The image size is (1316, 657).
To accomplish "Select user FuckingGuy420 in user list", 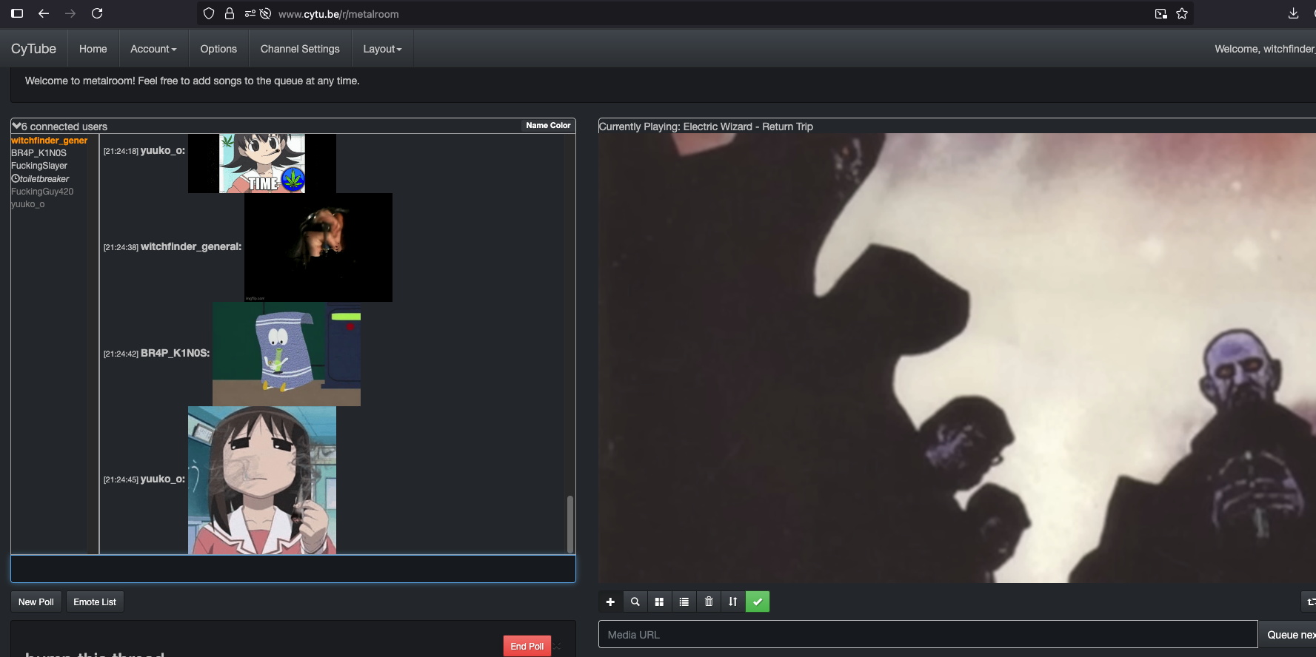I will pyautogui.click(x=42, y=192).
